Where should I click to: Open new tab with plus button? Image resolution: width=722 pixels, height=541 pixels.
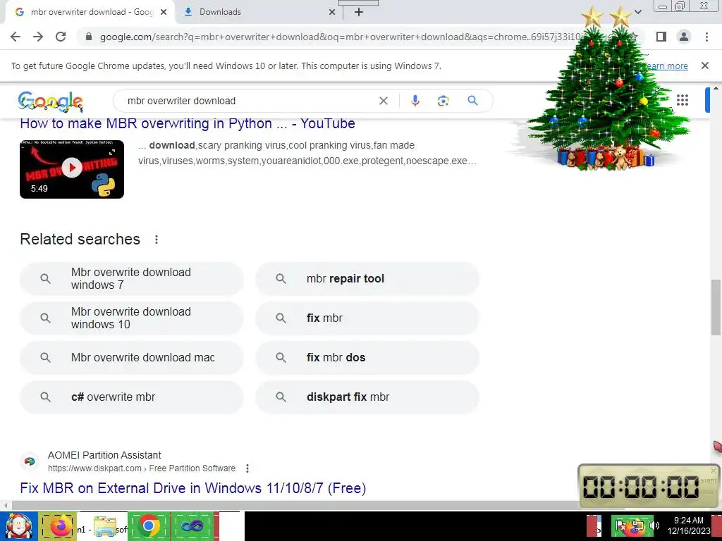coord(359,13)
